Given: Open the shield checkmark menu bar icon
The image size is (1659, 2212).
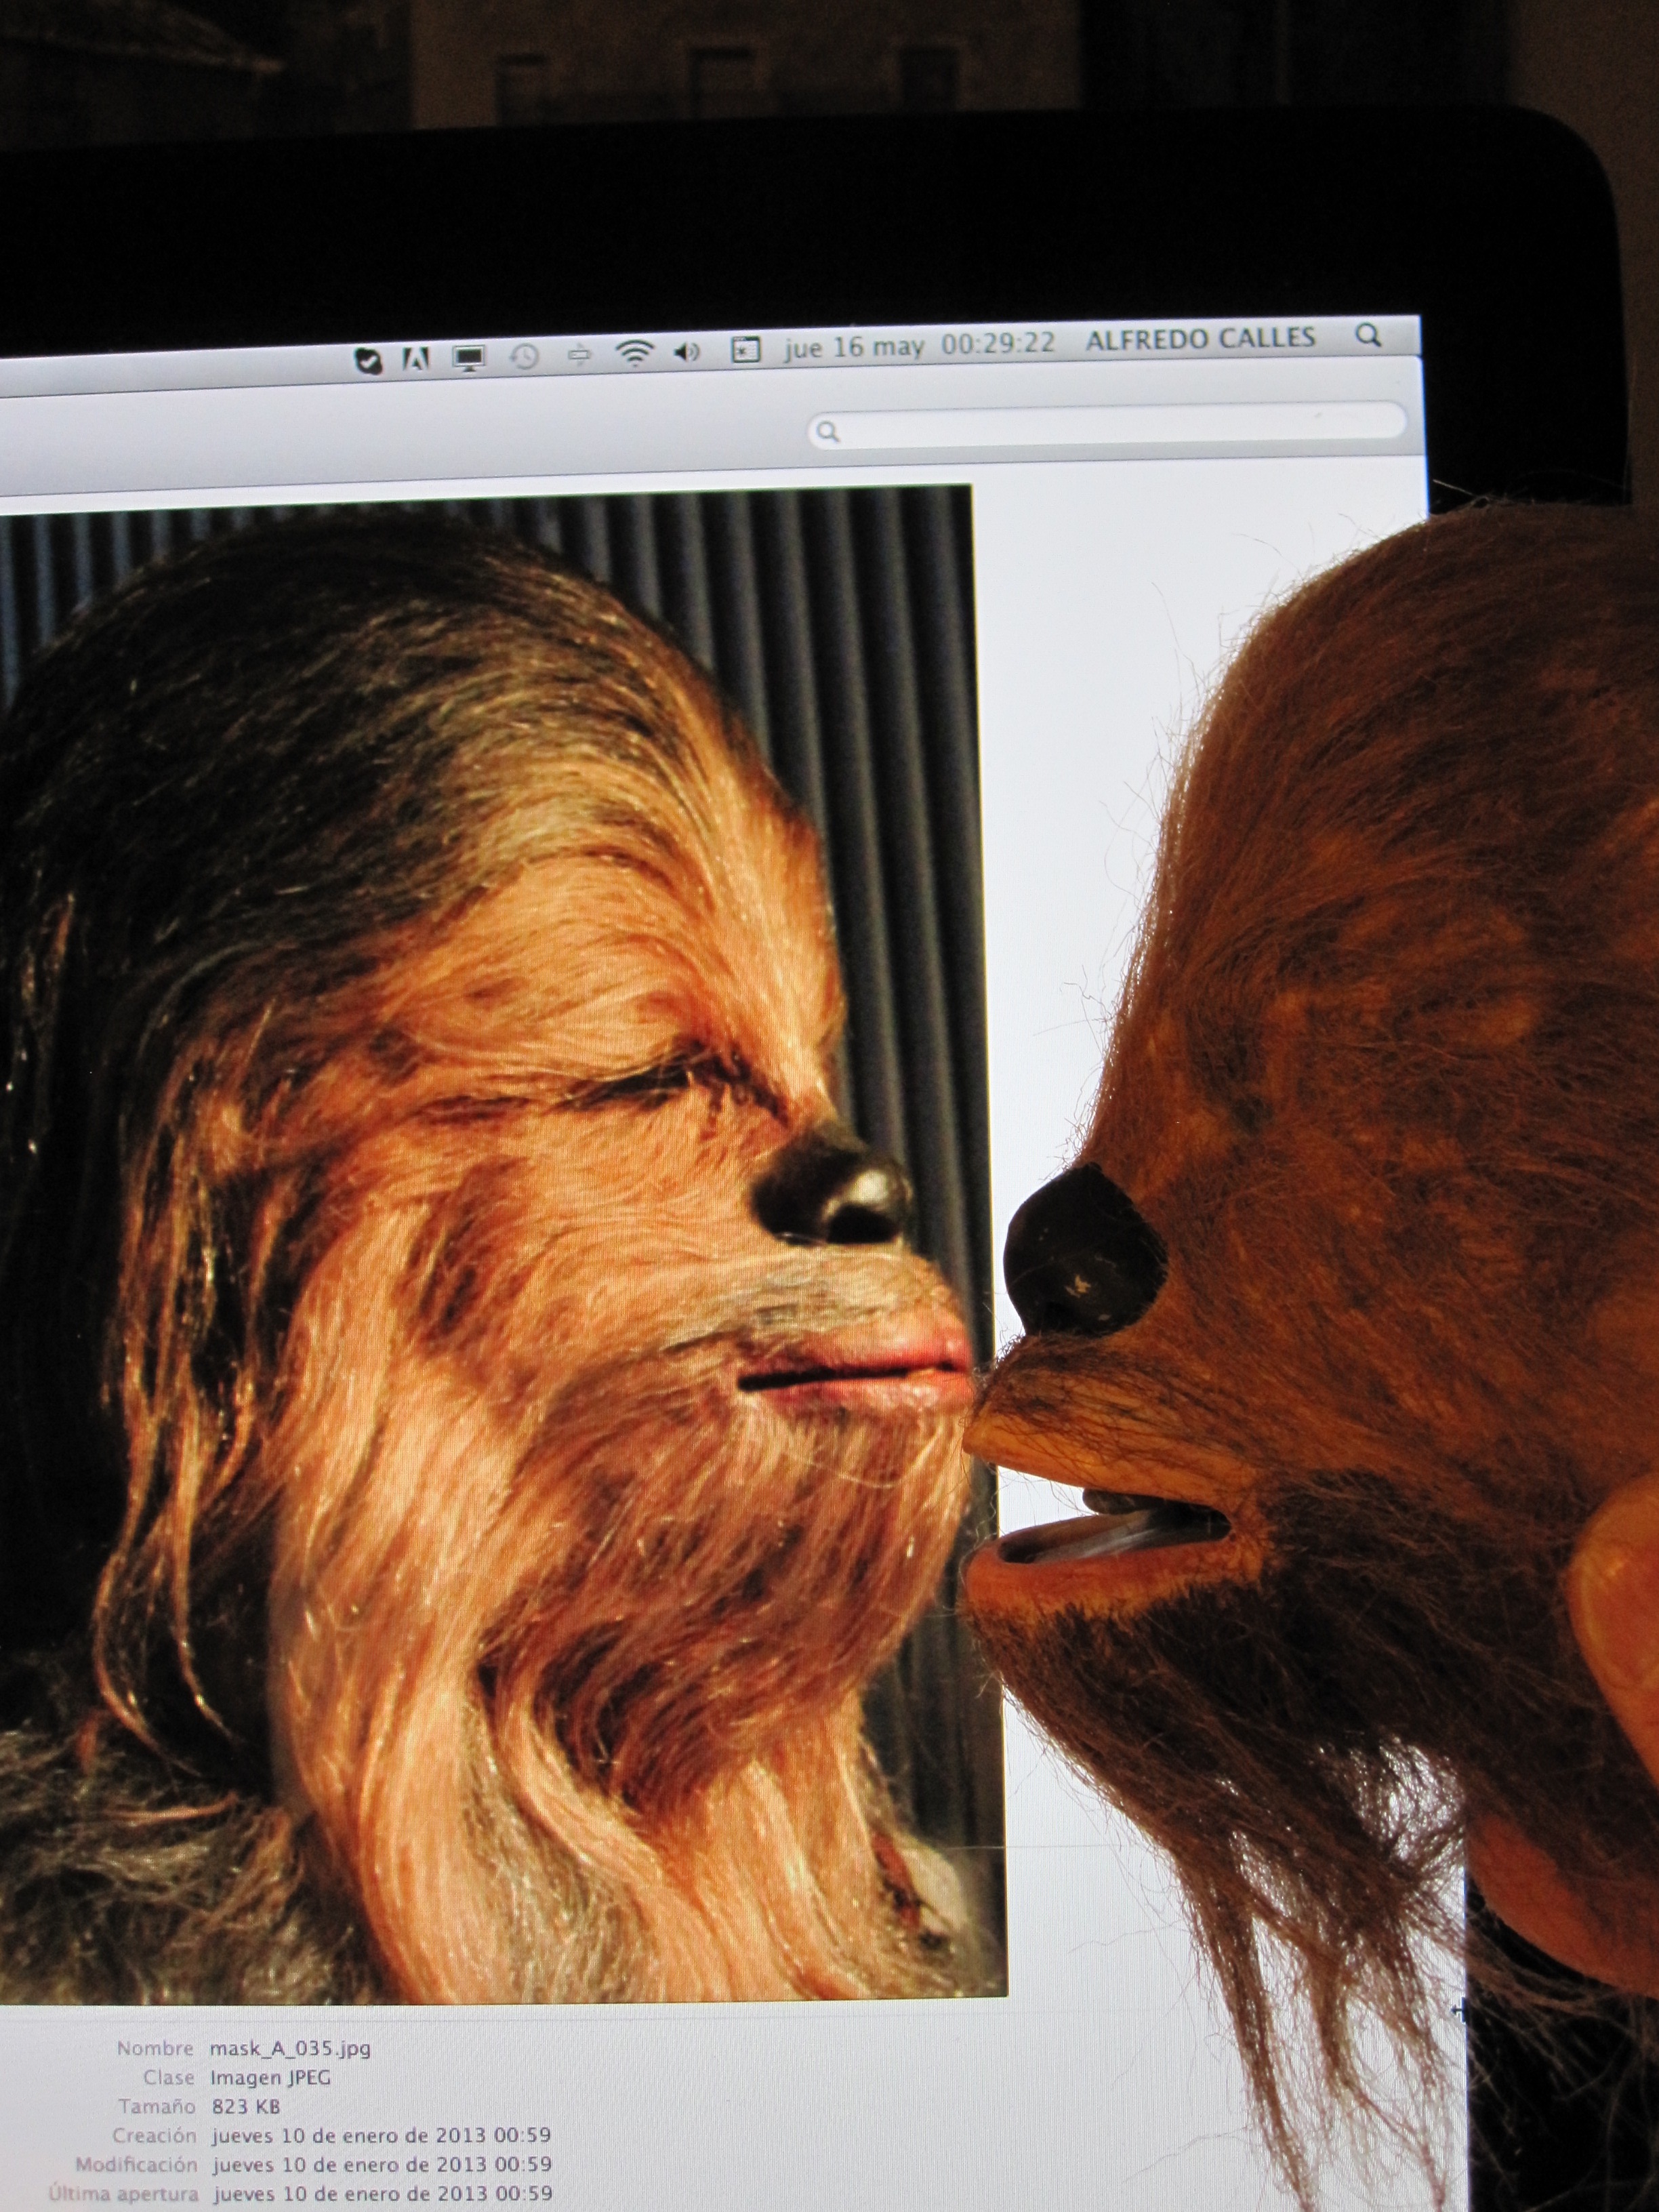Looking at the screenshot, I should click(x=369, y=361).
